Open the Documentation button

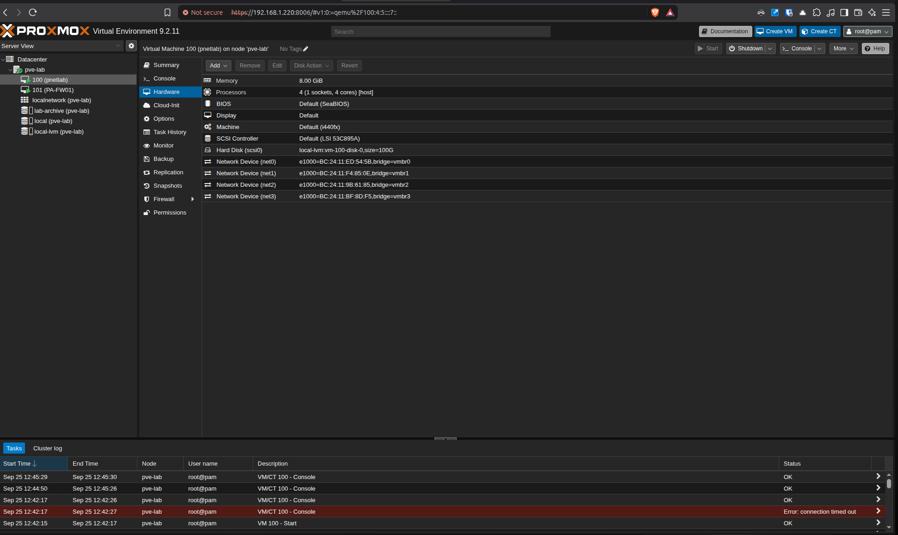point(725,31)
